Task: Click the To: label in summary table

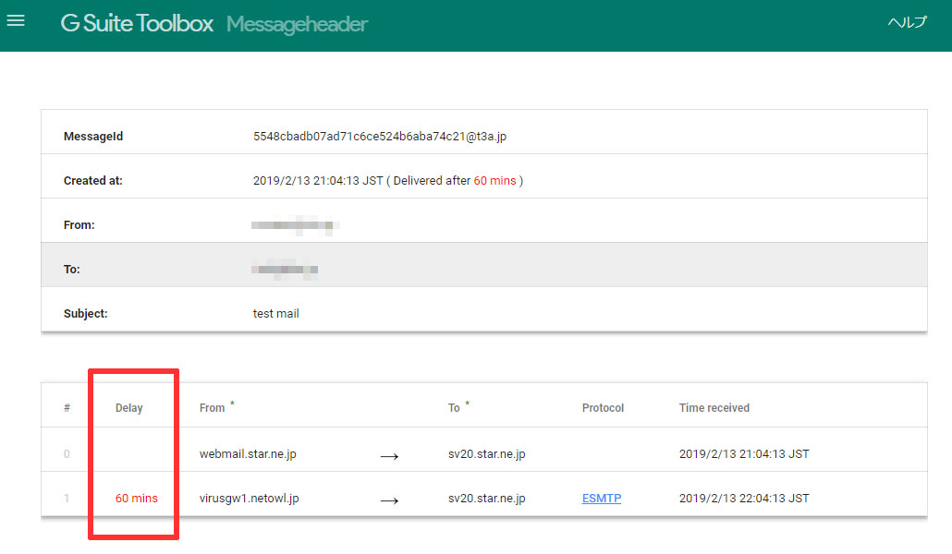Action: (x=72, y=270)
